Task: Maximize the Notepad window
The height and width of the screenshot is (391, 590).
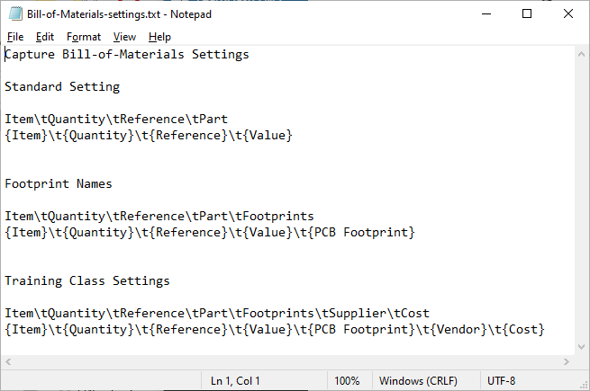Action: [x=527, y=13]
